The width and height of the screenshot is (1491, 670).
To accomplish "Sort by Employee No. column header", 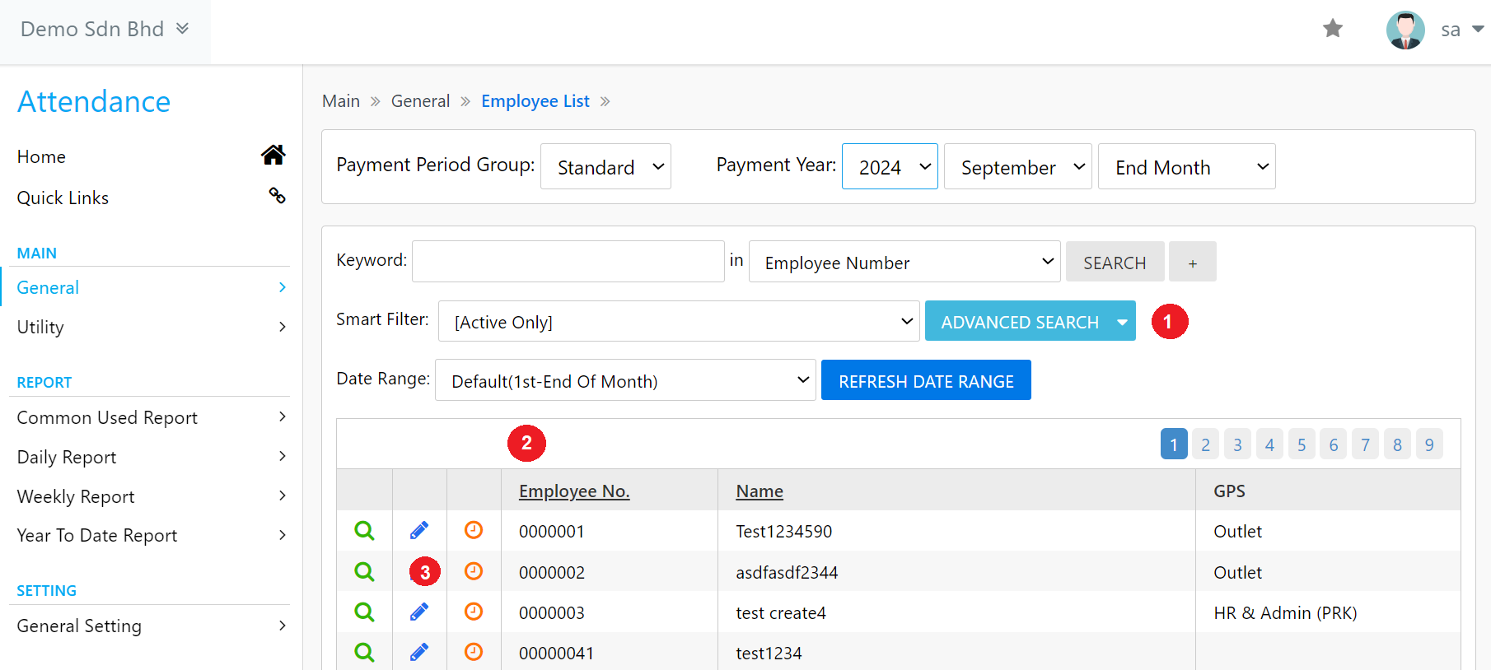I will pos(574,491).
